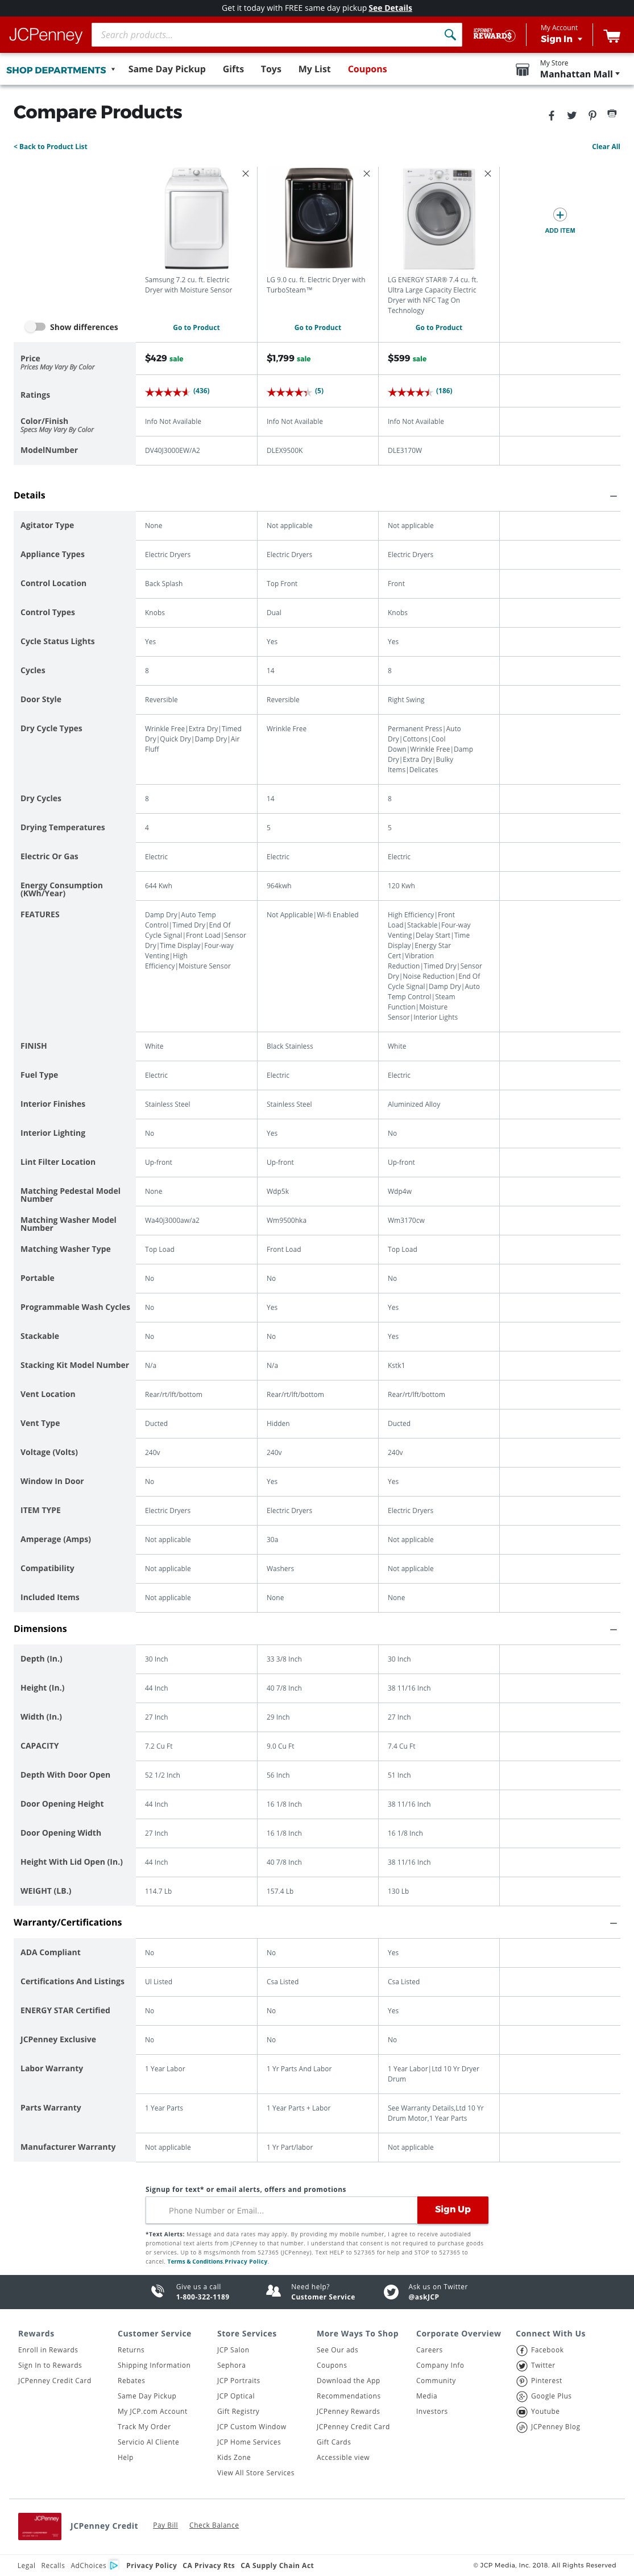Open the Coupons menu item
This screenshot has height=2576, width=634.
click(x=367, y=69)
